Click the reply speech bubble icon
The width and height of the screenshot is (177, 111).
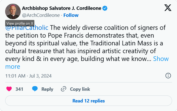[35, 89]
